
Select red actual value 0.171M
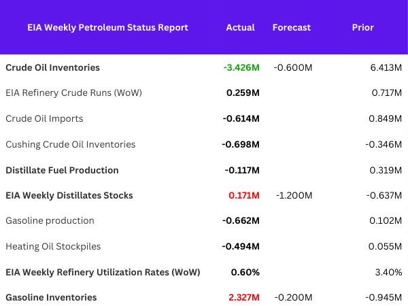(244, 195)
